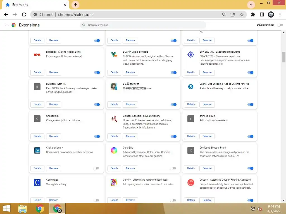Remove the Coupert extension
The width and height of the screenshot is (286, 214).
(x=207, y=200)
